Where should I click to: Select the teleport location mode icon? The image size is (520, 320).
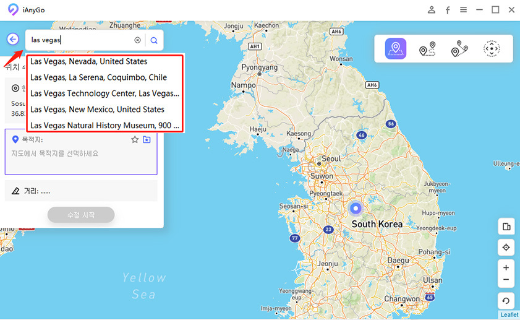(x=395, y=48)
